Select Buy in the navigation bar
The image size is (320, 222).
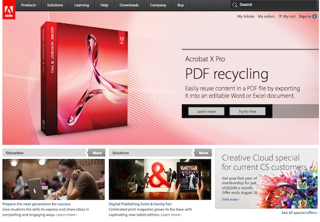click(180, 5)
